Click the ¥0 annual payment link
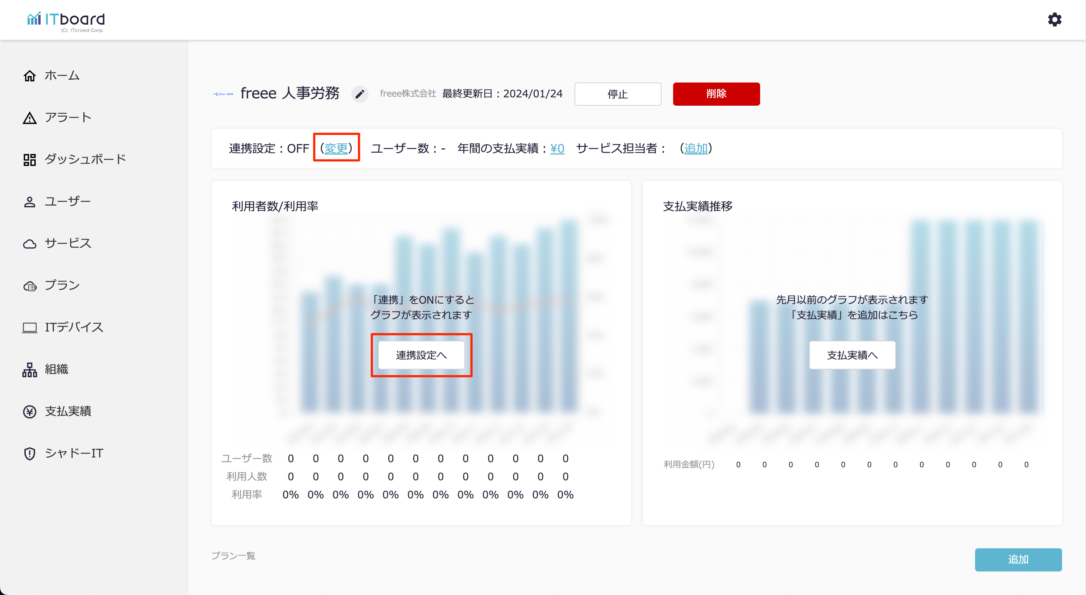The height and width of the screenshot is (595, 1086). 557,148
